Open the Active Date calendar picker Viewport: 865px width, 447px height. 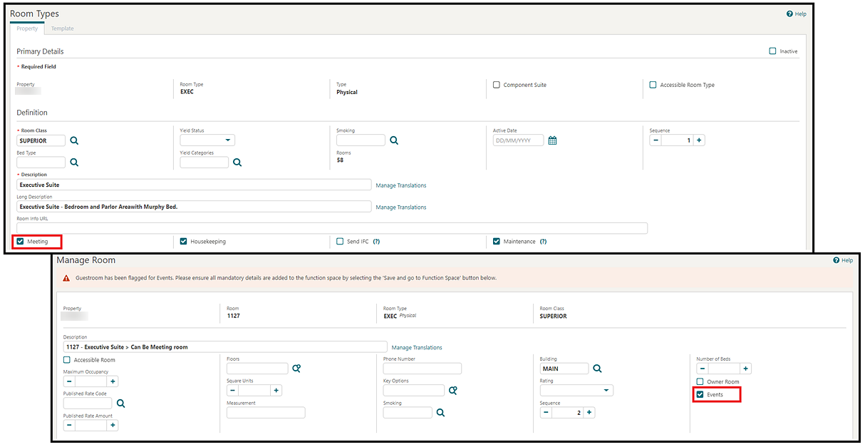[552, 140]
